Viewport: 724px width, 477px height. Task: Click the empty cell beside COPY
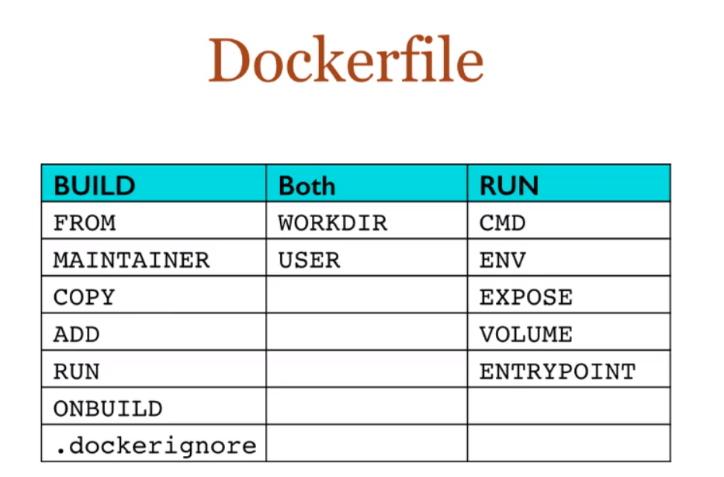[x=366, y=295]
